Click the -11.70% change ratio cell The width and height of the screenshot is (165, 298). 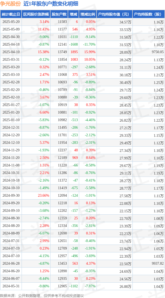point(89,45)
